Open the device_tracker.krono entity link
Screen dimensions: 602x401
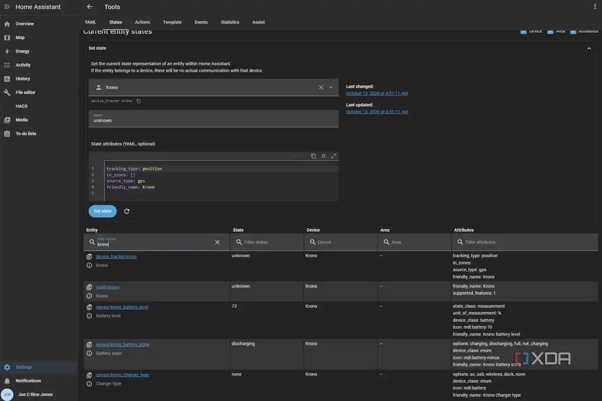tap(116, 257)
